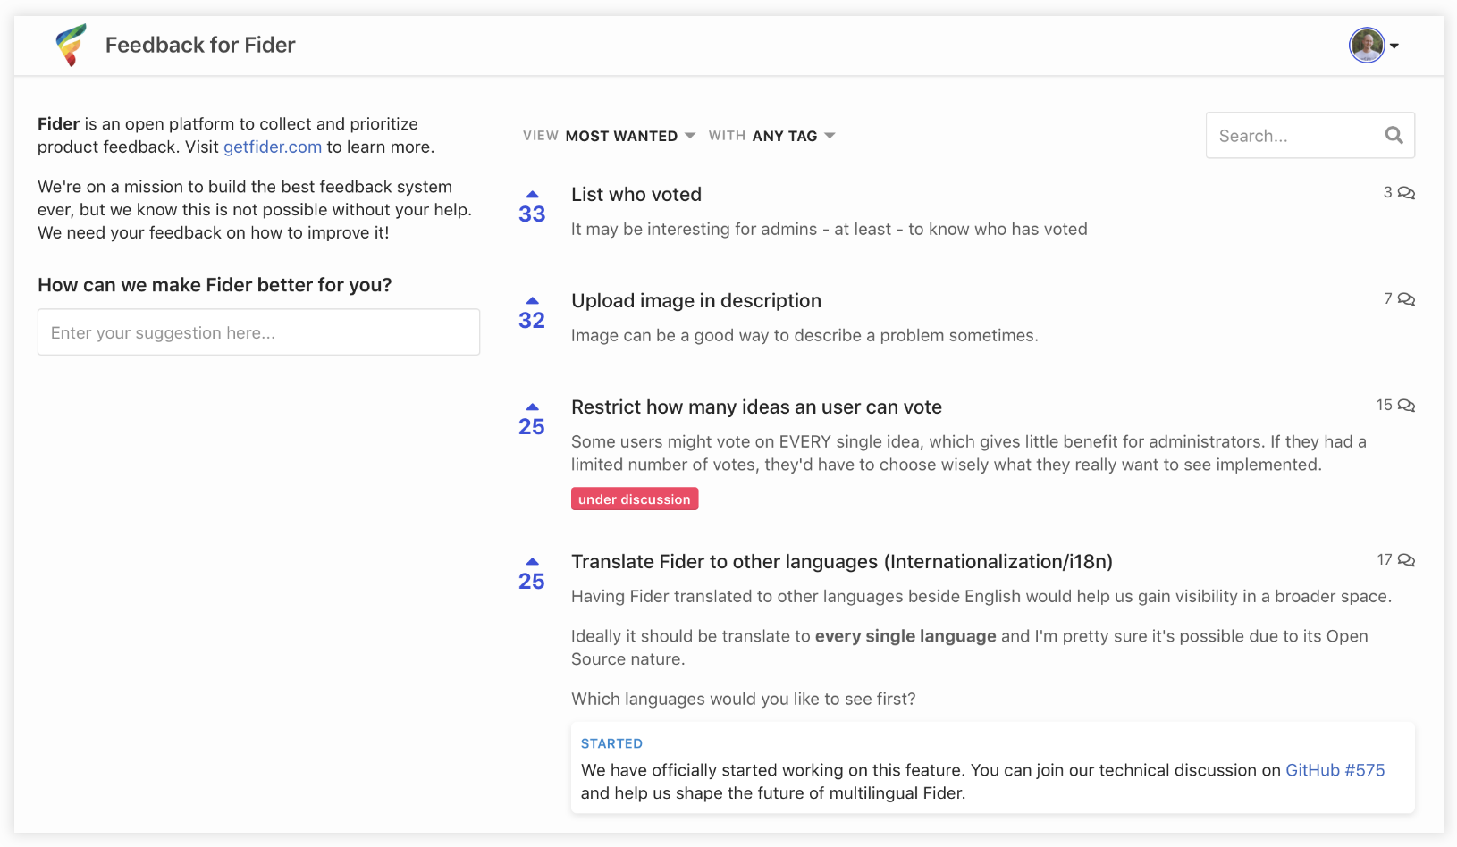Click comments icon showing 7 comments

[1406, 299]
